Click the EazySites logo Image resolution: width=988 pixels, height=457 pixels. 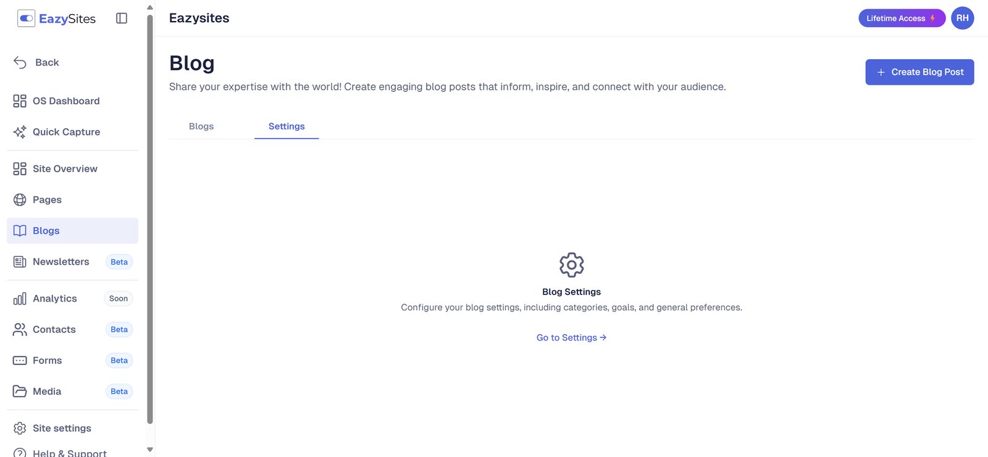57,19
